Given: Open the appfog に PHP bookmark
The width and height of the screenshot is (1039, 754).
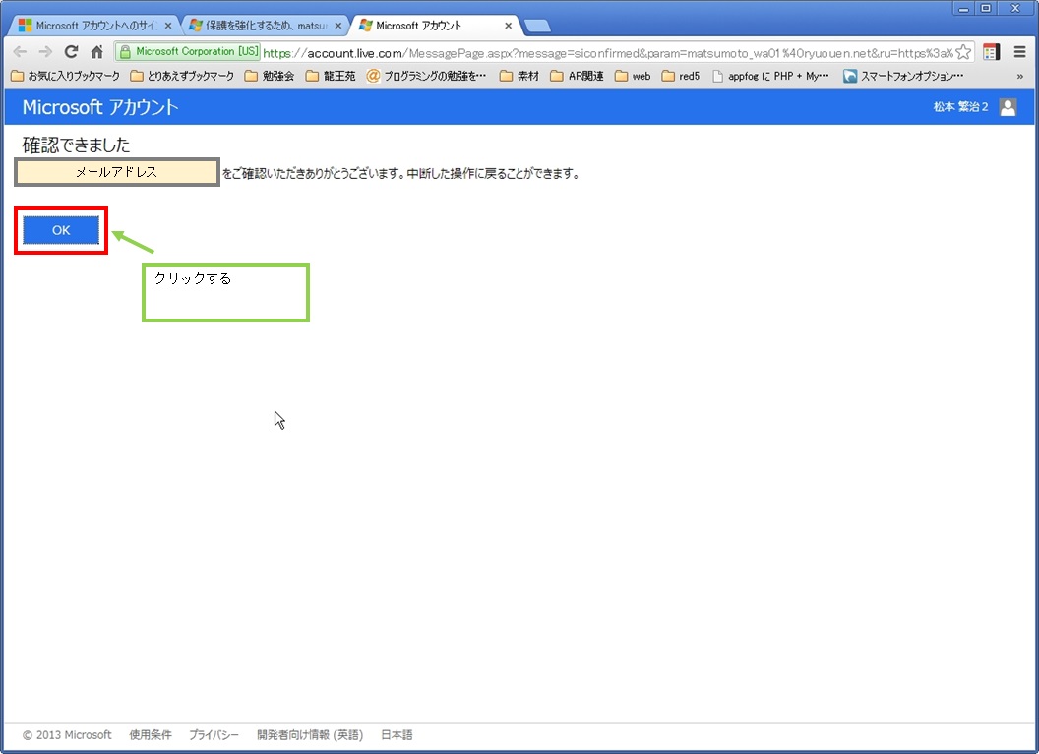Looking at the screenshot, I should point(770,76).
